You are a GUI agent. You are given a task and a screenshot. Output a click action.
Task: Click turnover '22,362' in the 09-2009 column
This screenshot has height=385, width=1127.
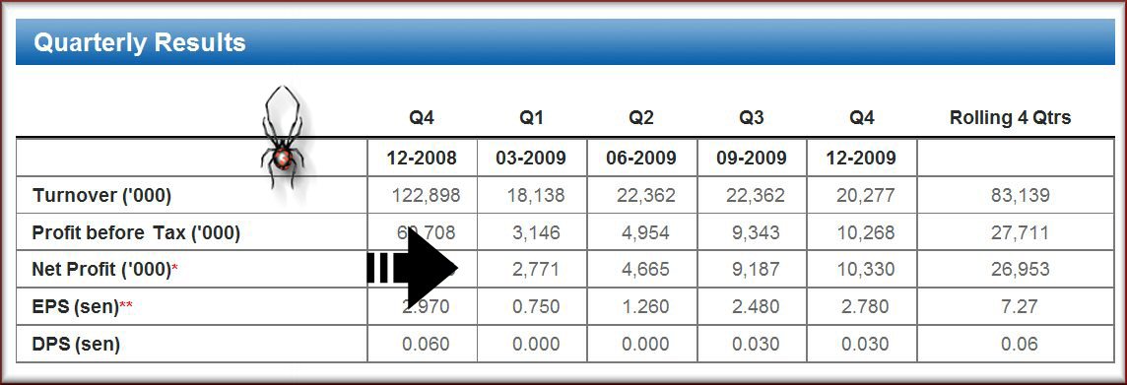756,195
